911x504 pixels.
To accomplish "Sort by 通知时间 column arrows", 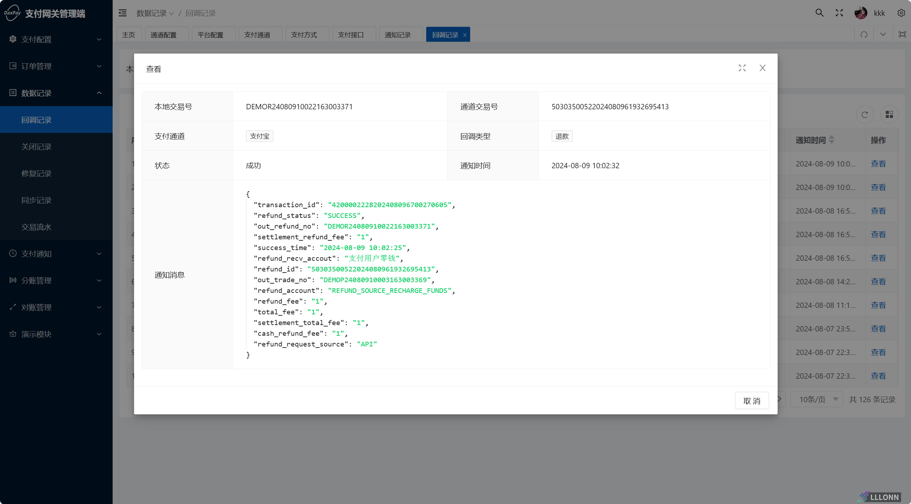I will [832, 140].
